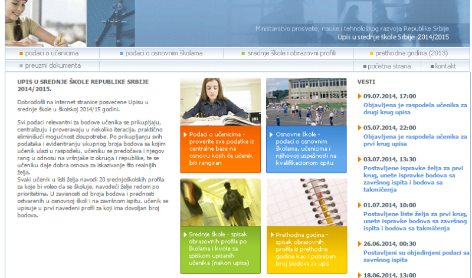This screenshot has height=278, width=472.
Task: Open news 'raspodela učenika za prvi krug upisa'
Action: coord(415,140)
